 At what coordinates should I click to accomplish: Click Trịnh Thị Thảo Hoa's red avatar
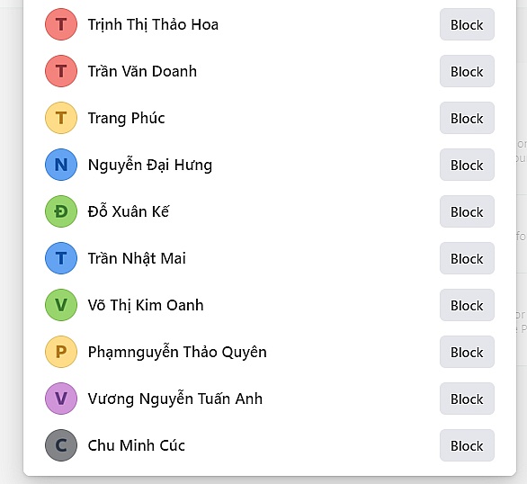(x=61, y=24)
